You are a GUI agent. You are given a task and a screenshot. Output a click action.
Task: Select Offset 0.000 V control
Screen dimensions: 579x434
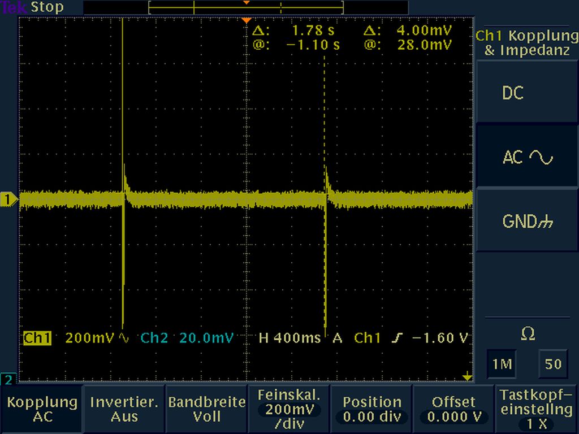(x=453, y=409)
